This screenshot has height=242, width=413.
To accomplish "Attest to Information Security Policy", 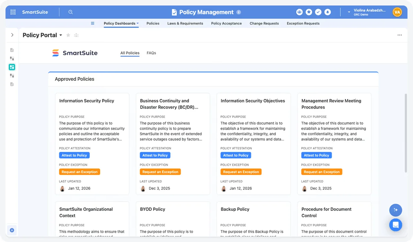I will click(x=74, y=155).
